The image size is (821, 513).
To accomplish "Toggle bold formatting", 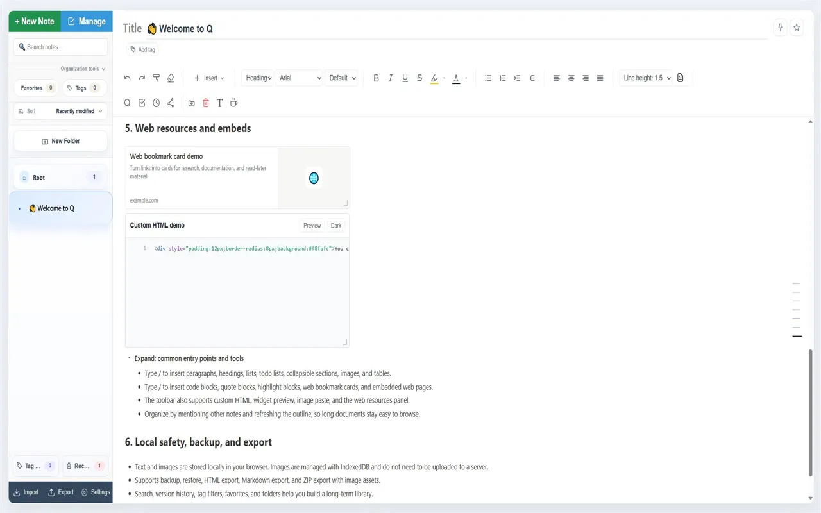I will pyautogui.click(x=376, y=78).
